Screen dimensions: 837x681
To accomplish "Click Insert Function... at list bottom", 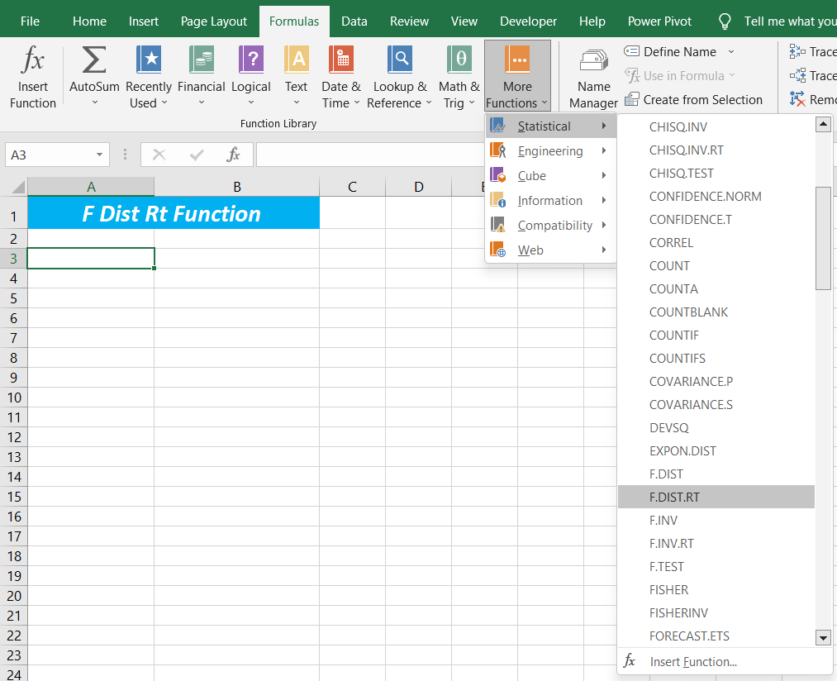I will point(692,662).
